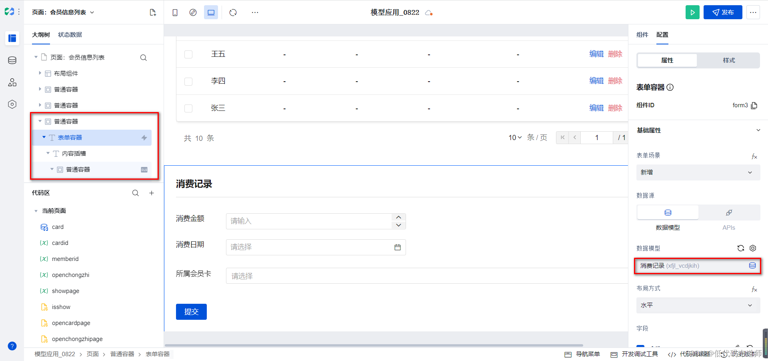Run preview with the green play button
The image size is (768, 361).
coord(692,12)
